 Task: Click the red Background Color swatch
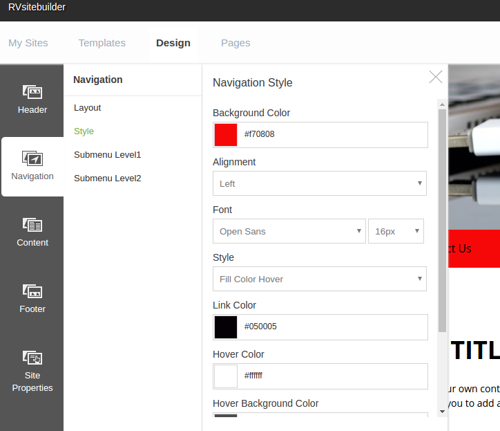tap(226, 134)
